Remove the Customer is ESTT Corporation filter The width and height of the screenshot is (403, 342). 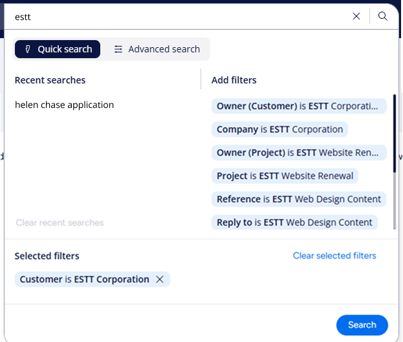point(160,279)
